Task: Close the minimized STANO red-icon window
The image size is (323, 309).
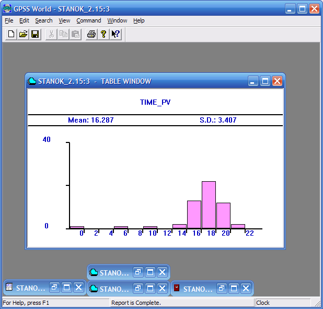Action: [x=246, y=288]
